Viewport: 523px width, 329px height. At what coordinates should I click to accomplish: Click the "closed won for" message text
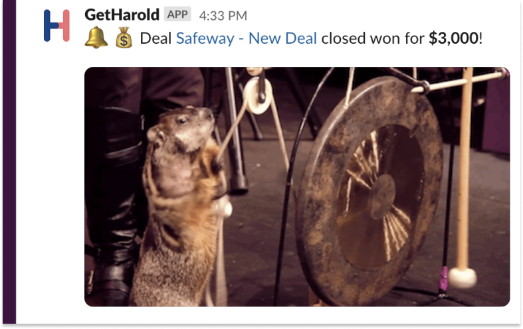click(x=373, y=38)
